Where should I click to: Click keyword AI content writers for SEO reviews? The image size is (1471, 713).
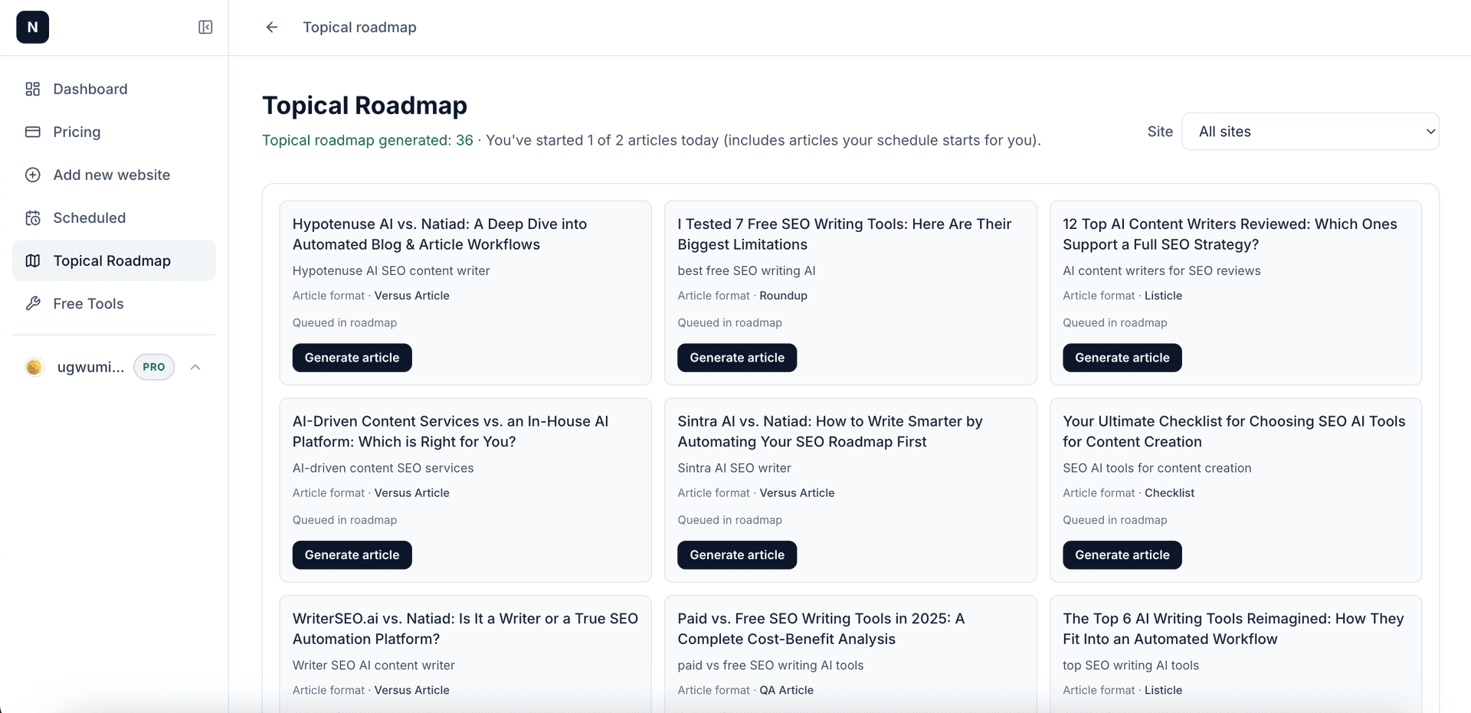[1161, 270]
